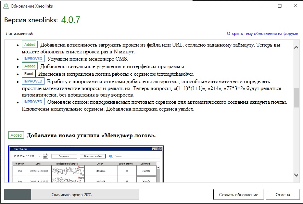Maximize the Обновление Xneolinks window
Viewport: 303px width, 204px height.
(280, 6)
